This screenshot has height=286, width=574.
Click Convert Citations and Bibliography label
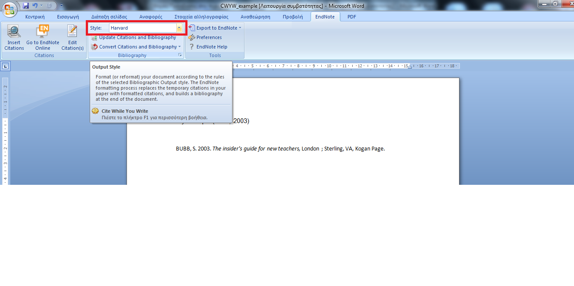click(138, 47)
